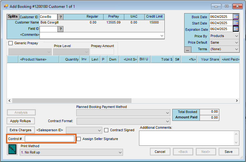Image resolution: width=246 pixels, height=162 pixels.
Task: Click the Additional Comments text area
Action: pos(187,138)
